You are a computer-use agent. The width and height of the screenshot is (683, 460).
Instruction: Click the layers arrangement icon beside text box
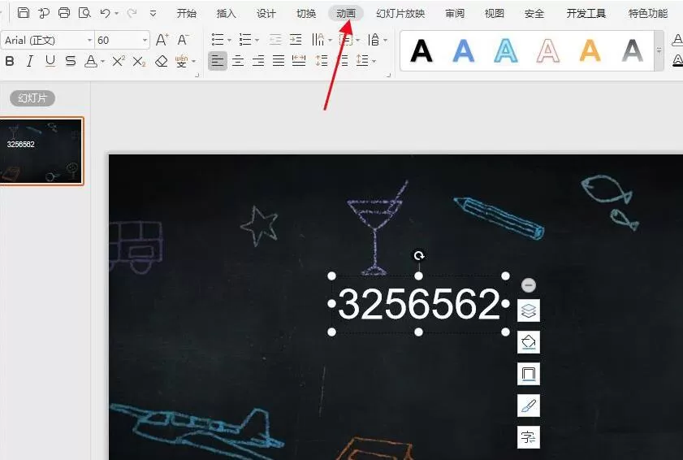[529, 310]
